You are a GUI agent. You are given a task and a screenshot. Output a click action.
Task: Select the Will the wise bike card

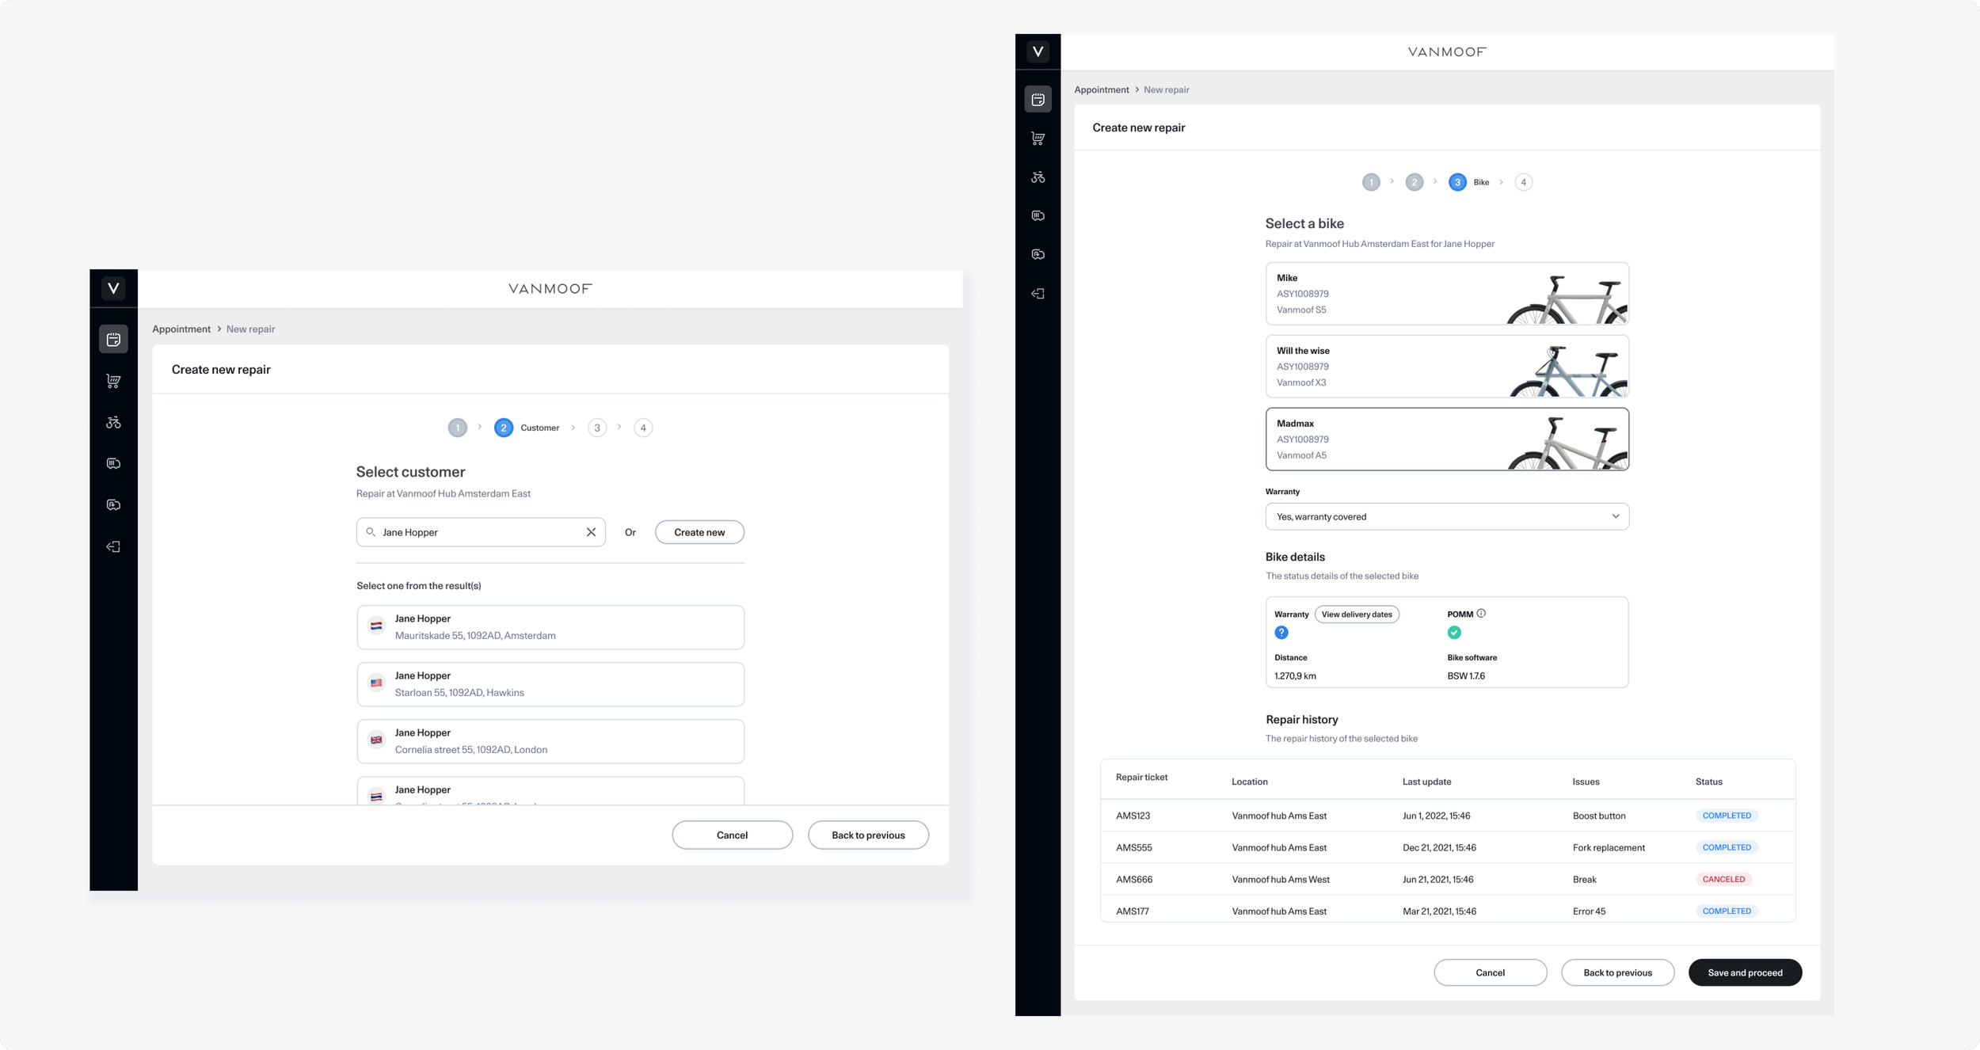click(1446, 367)
